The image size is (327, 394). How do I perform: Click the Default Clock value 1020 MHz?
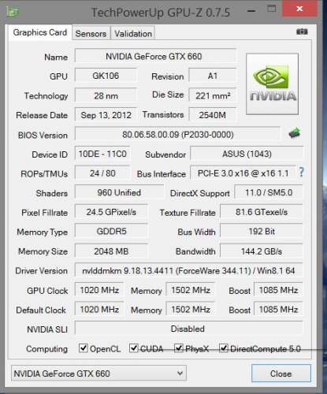(x=99, y=310)
